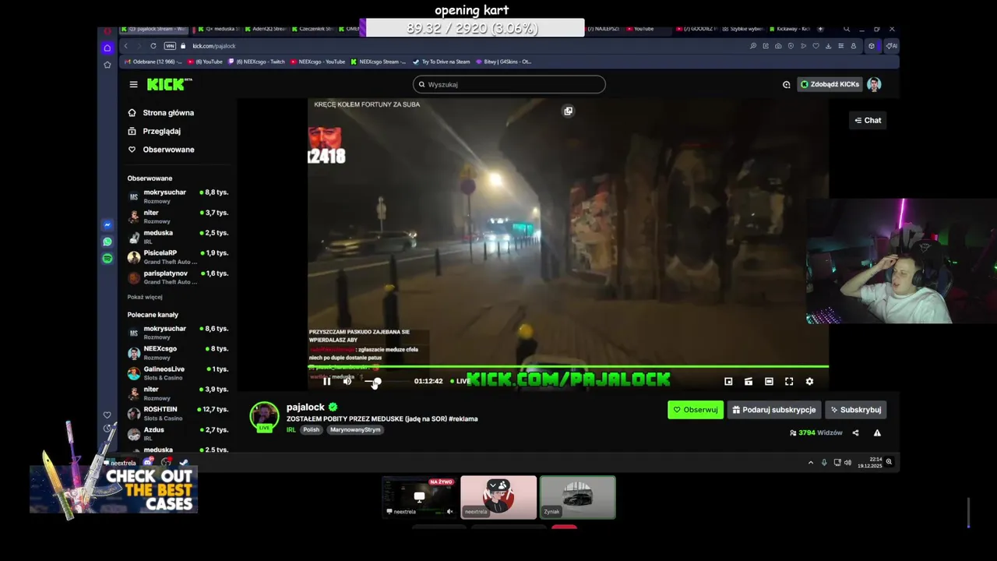Open recommended channel NEEXcsgo
997x561 pixels.
178,352
